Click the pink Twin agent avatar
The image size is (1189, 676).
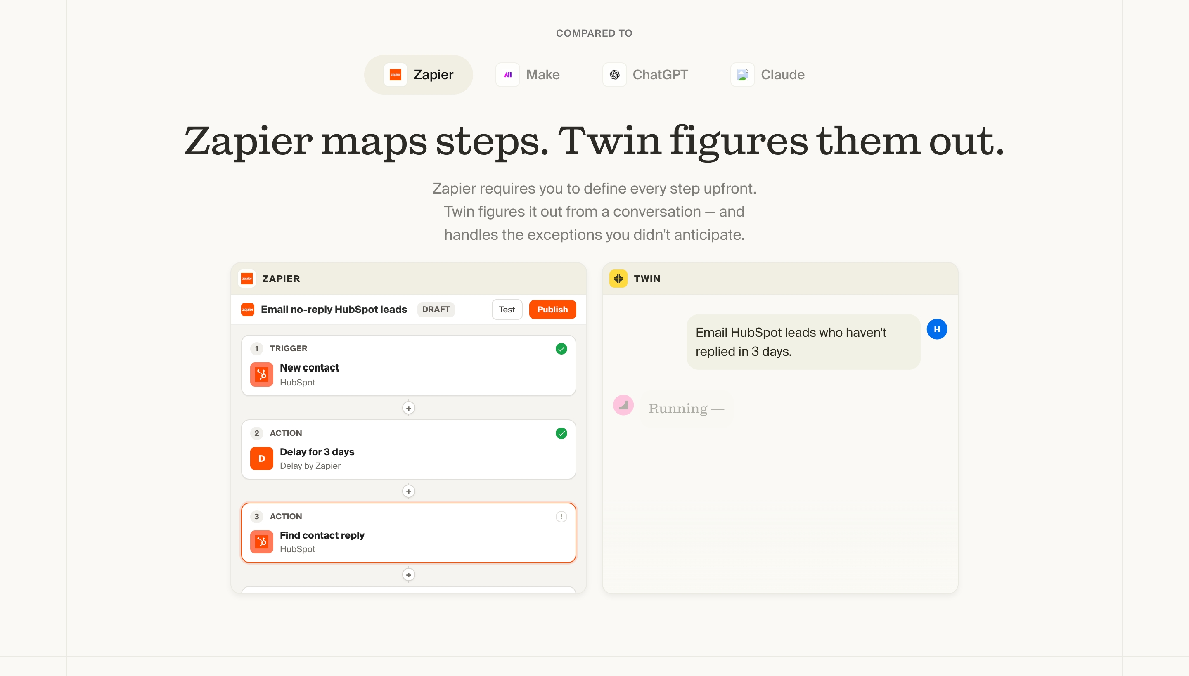623,405
